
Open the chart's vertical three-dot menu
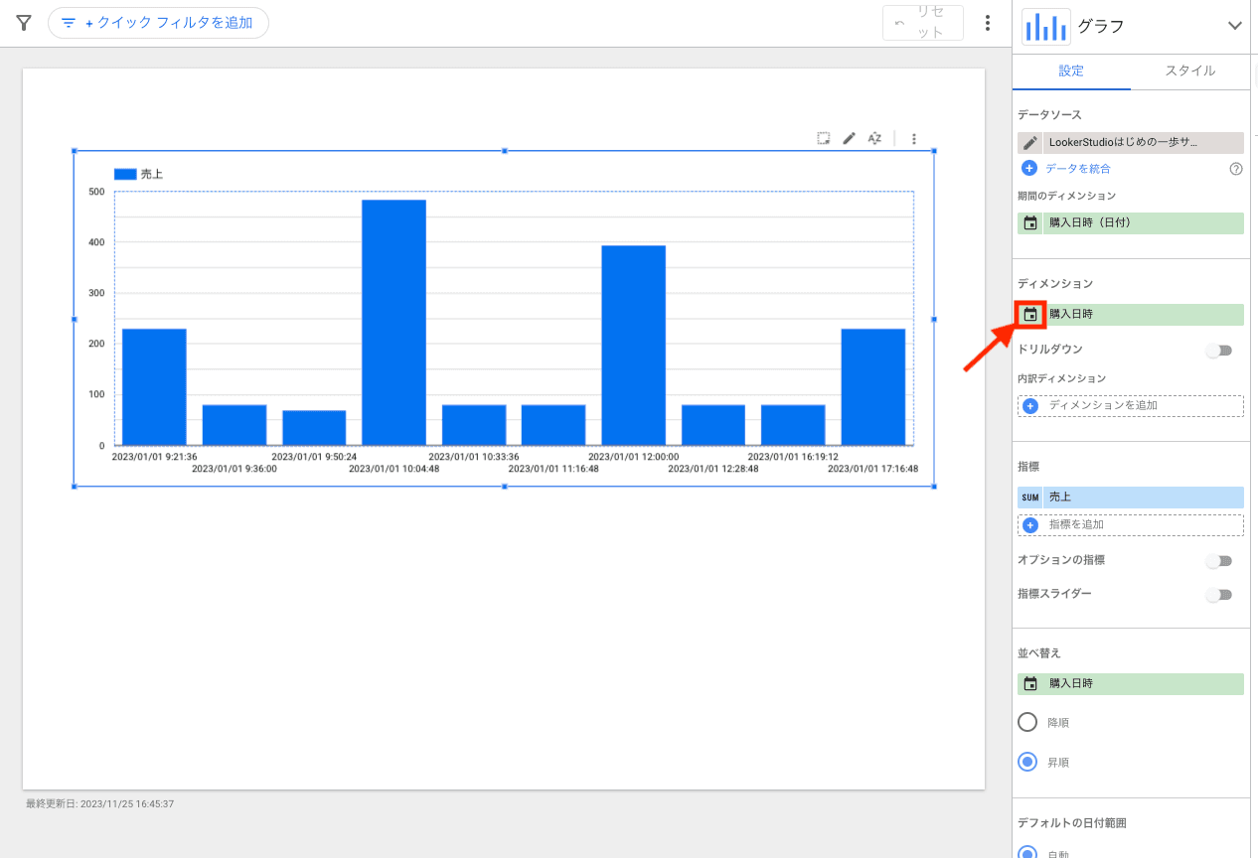(x=914, y=139)
